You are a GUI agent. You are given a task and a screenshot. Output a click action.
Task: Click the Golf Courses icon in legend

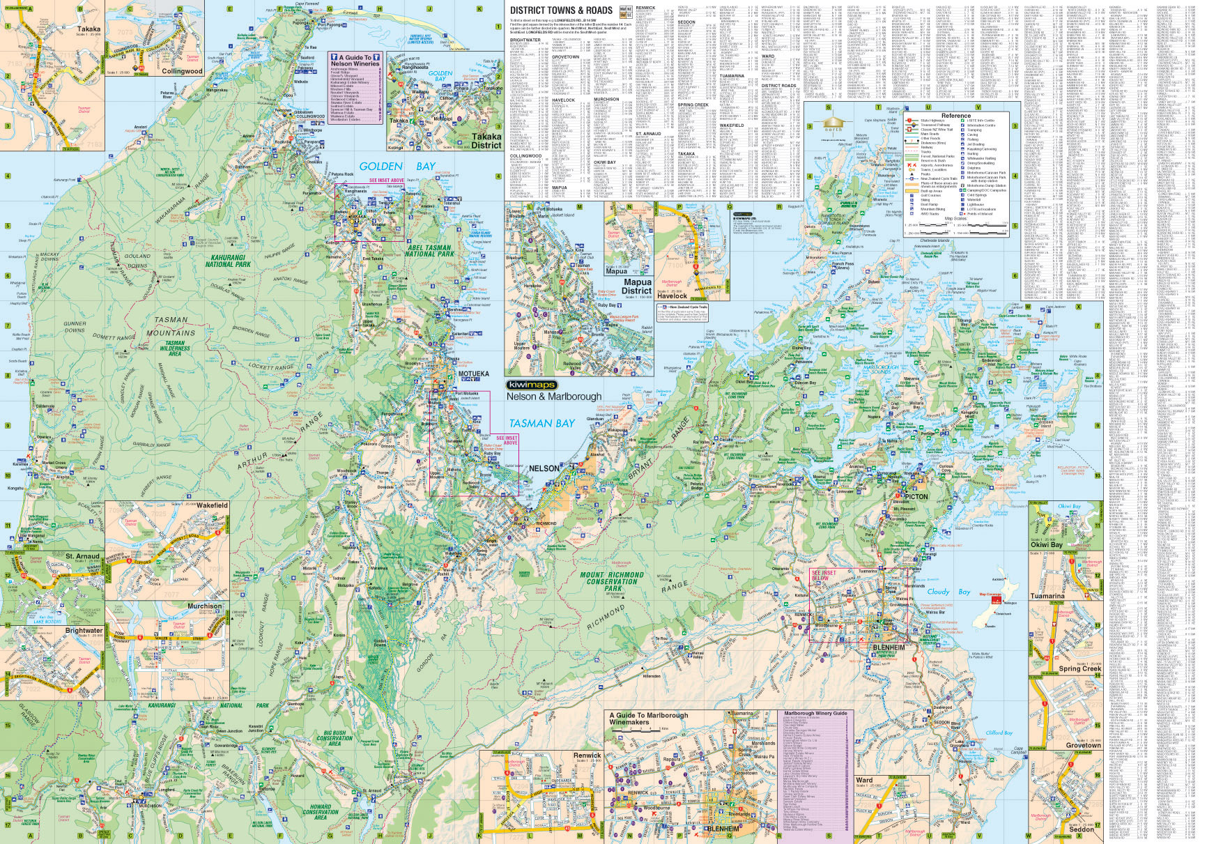pyautogui.click(x=912, y=195)
